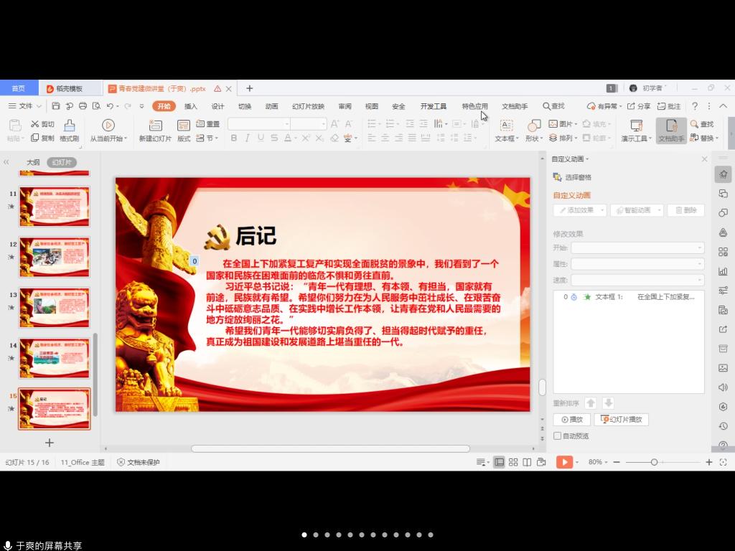Click the Format Painter (格式刷) icon
The width and height of the screenshot is (735, 551).
click(69, 126)
